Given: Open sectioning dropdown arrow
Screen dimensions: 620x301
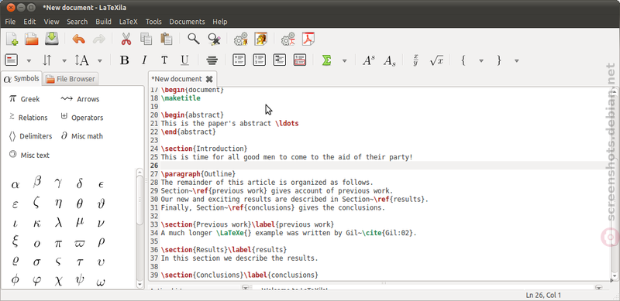Looking at the screenshot, I should click(x=29, y=61).
